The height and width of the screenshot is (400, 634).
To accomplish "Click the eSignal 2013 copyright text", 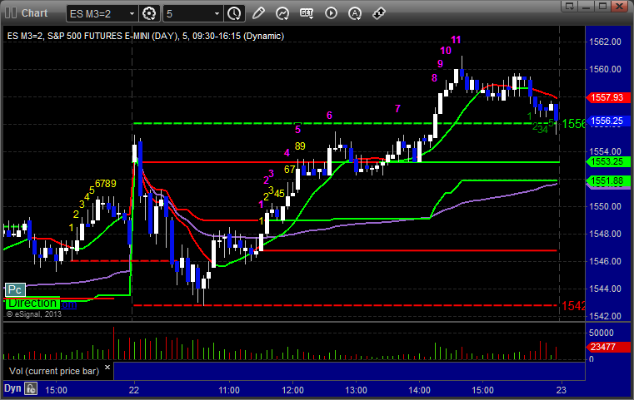I will [34, 314].
